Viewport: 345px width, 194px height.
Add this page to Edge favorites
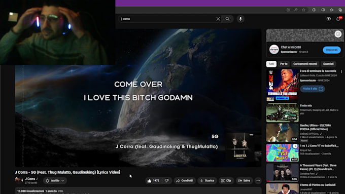(x=303, y=10)
